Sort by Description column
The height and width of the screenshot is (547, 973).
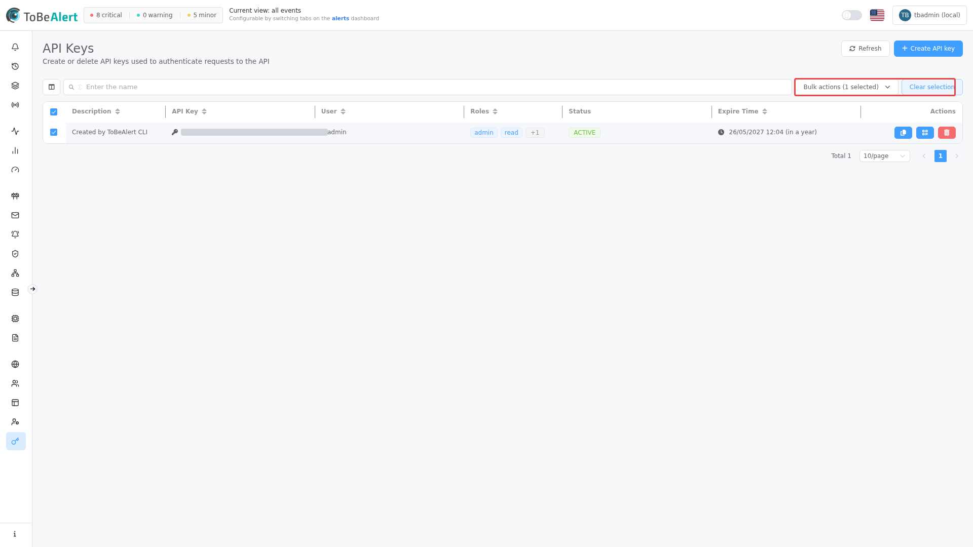click(x=118, y=111)
